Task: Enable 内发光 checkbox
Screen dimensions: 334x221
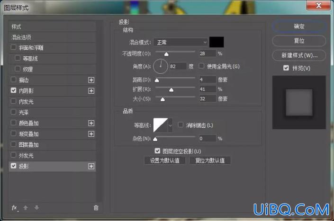Action: 13,101
